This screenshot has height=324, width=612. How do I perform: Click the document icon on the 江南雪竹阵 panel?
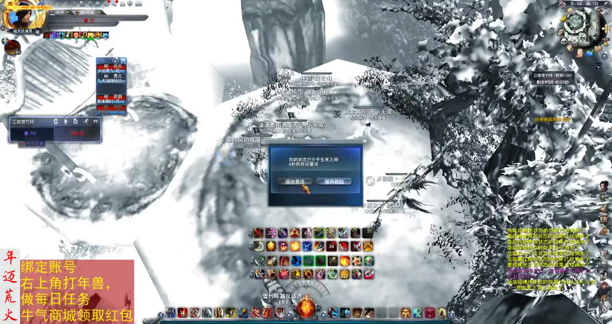click(x=76, y=121)
